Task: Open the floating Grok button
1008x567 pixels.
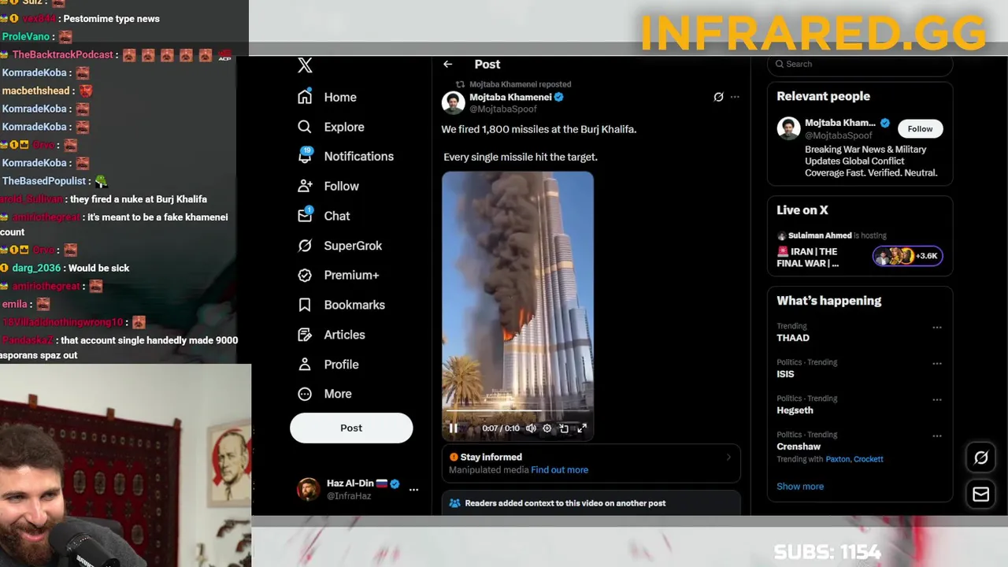Action: 980,458
